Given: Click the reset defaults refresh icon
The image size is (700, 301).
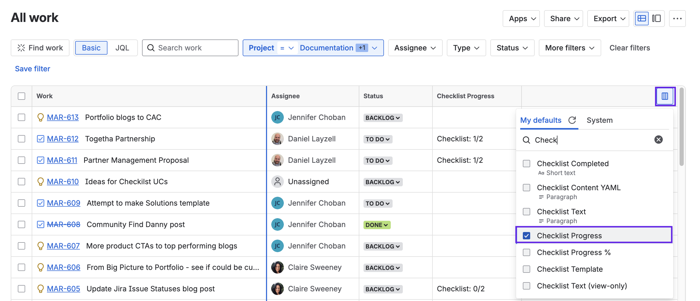Looking at the screenshot, I should pos(572,120).
